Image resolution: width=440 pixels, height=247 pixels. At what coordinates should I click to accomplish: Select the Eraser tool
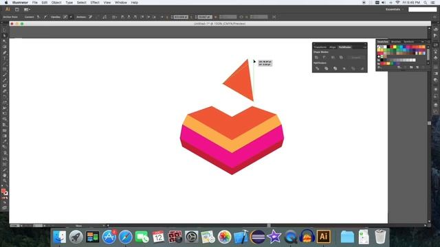tap(5, 91)
